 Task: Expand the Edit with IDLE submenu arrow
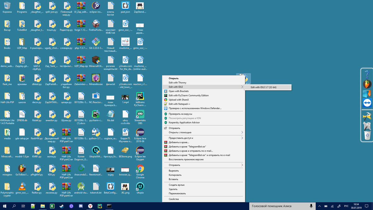click(x=242, y=87)
